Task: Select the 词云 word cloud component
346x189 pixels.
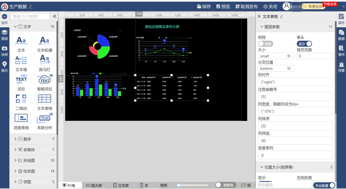Action: coord(21,79)
